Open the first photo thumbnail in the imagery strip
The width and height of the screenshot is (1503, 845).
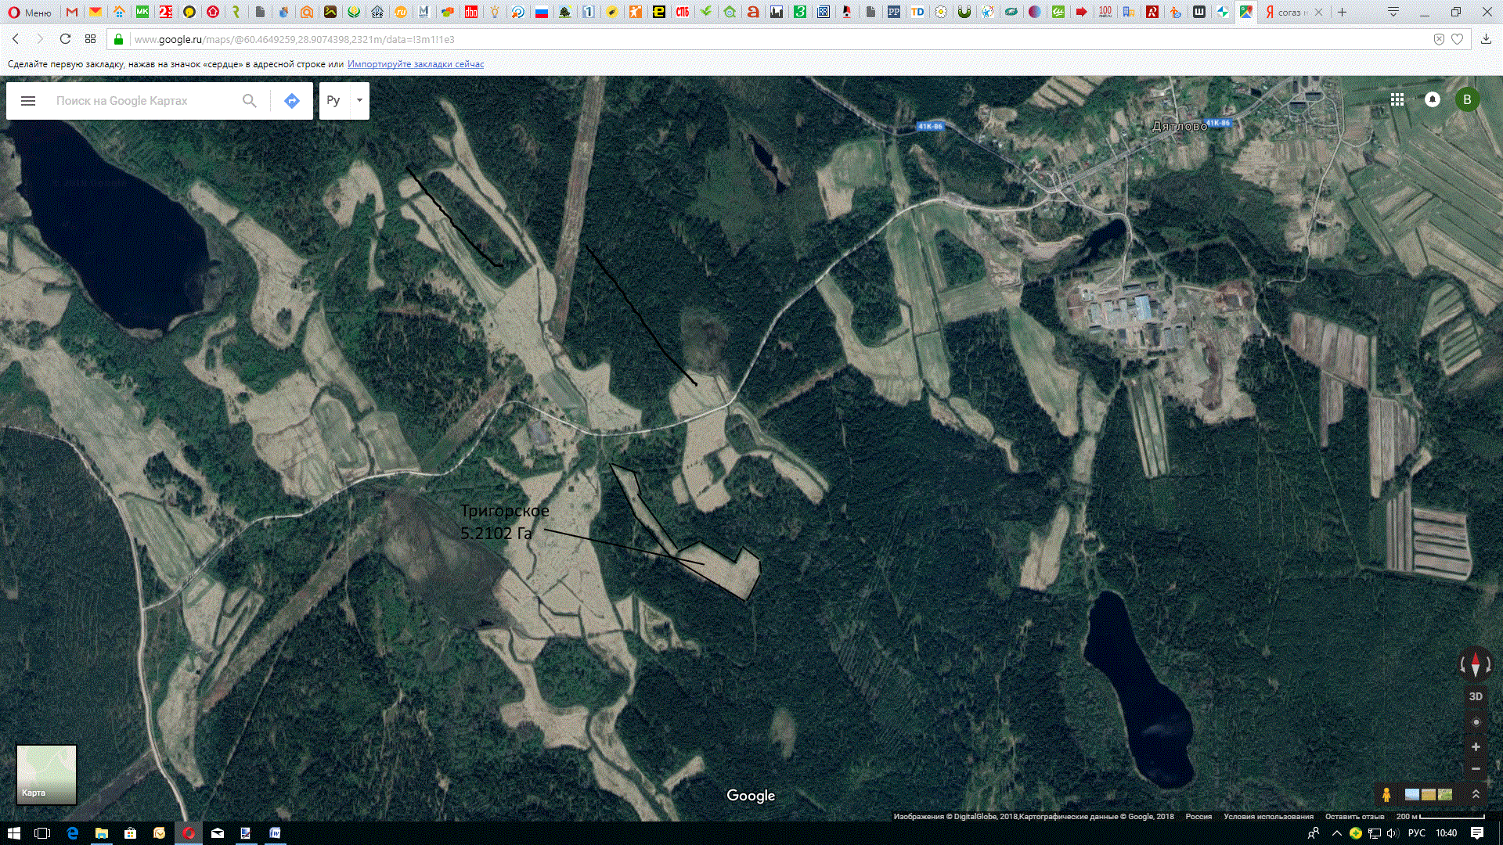point(1412,795)
